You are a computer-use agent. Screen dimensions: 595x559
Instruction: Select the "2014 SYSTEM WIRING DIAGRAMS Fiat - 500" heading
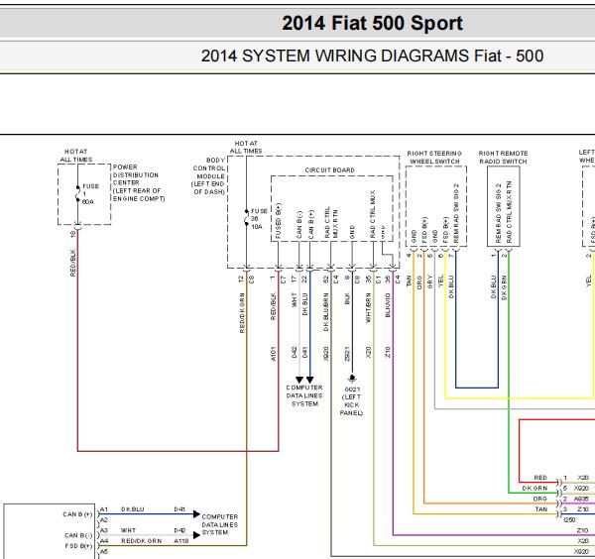[x=372, y=56]
